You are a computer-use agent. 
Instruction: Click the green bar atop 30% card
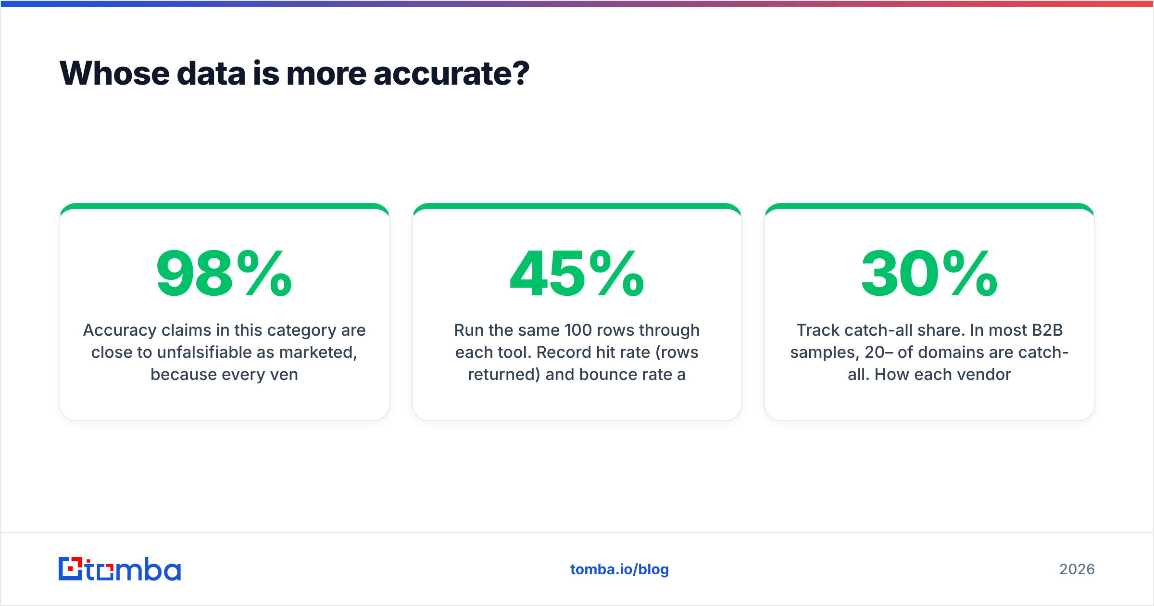coord(929,206)
